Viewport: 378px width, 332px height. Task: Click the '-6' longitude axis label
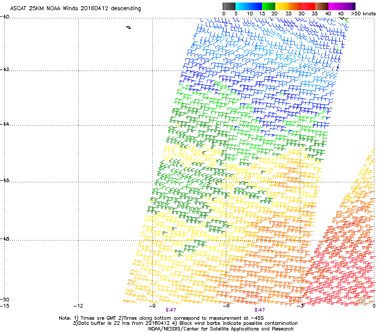226,306
